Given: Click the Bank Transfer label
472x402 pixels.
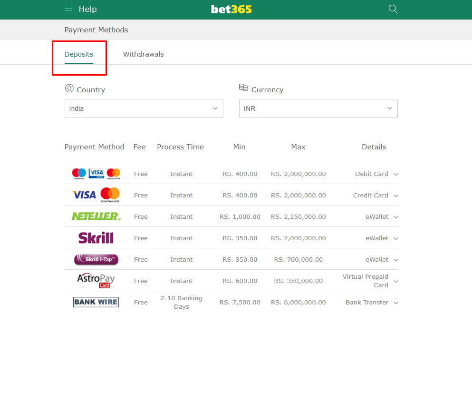Looking at the screenshot, I should click(366, 302).
